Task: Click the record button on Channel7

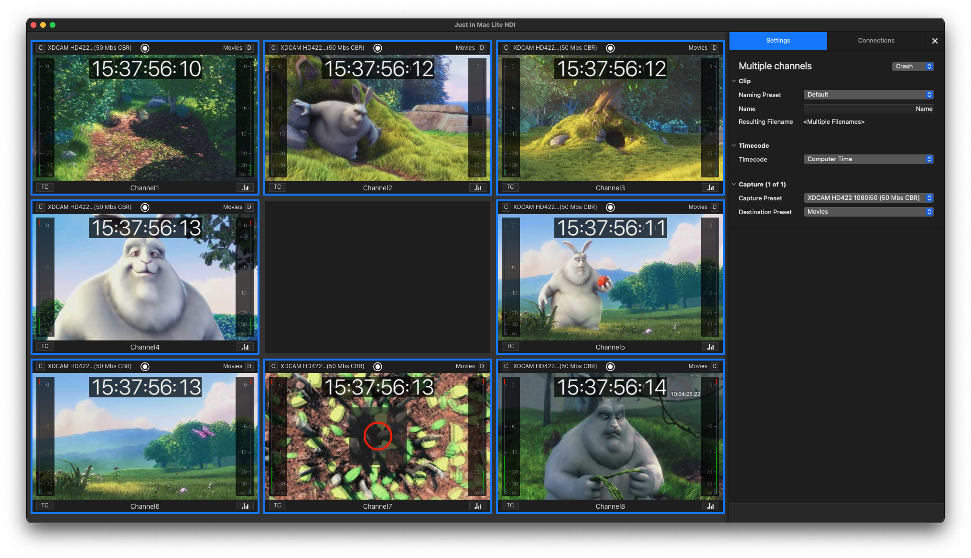Action: [x=378, y=366]
